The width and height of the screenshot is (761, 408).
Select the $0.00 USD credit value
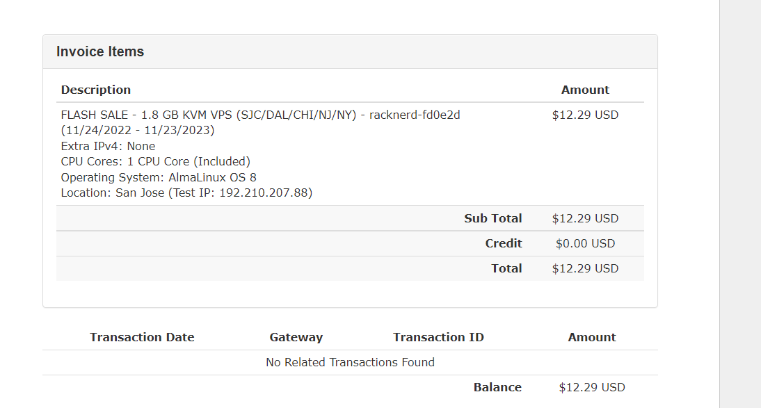click(585, 243)
